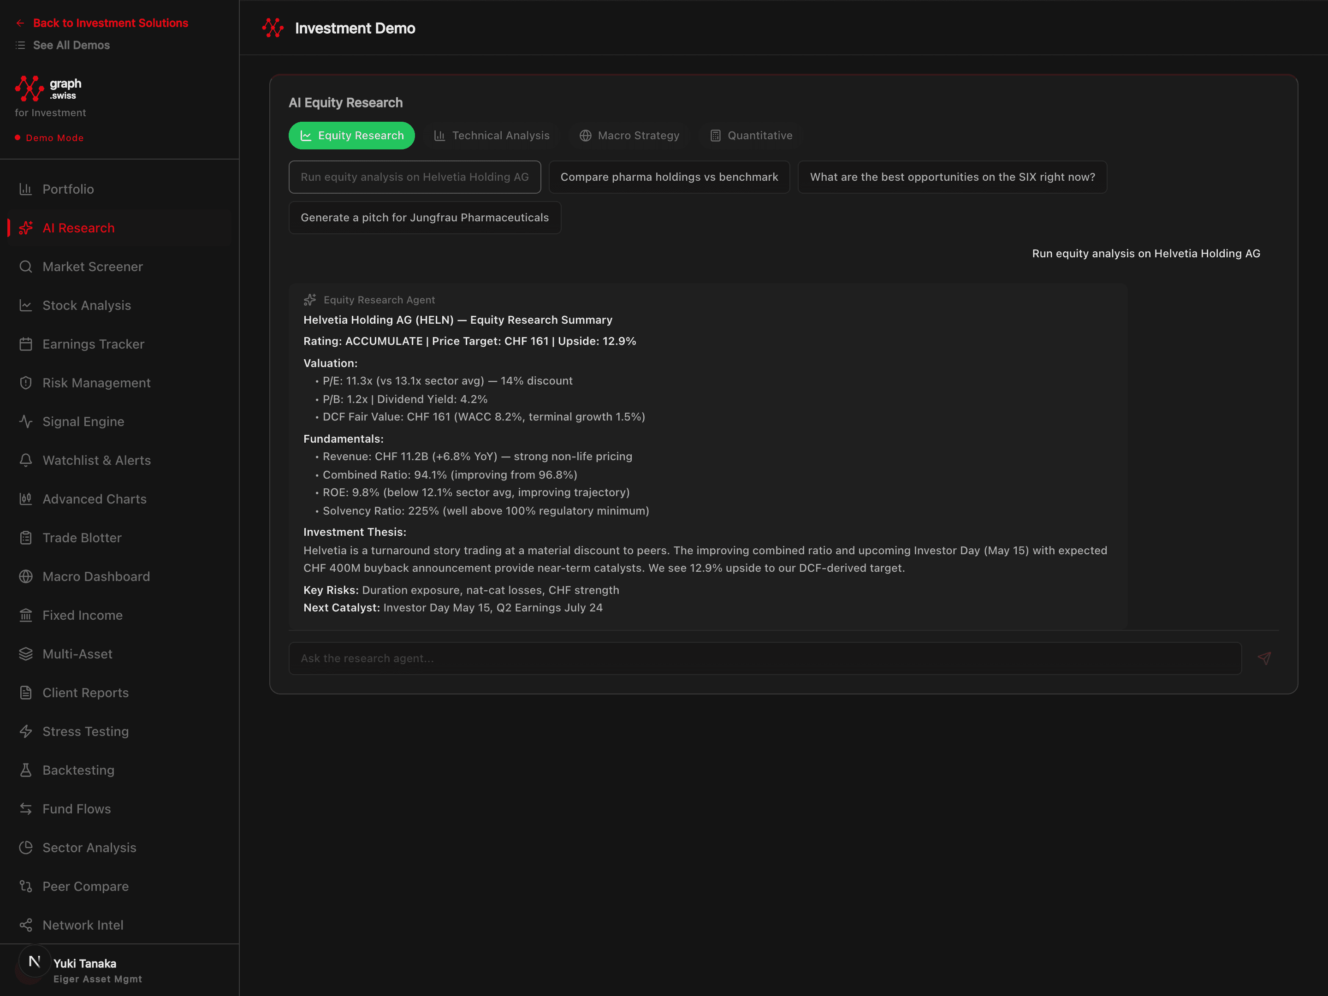Image resolution: width=1328 pixels, height=996 pixels.
Task: Choose best opportunities on the SIX prompt
Action: (952, 177)
